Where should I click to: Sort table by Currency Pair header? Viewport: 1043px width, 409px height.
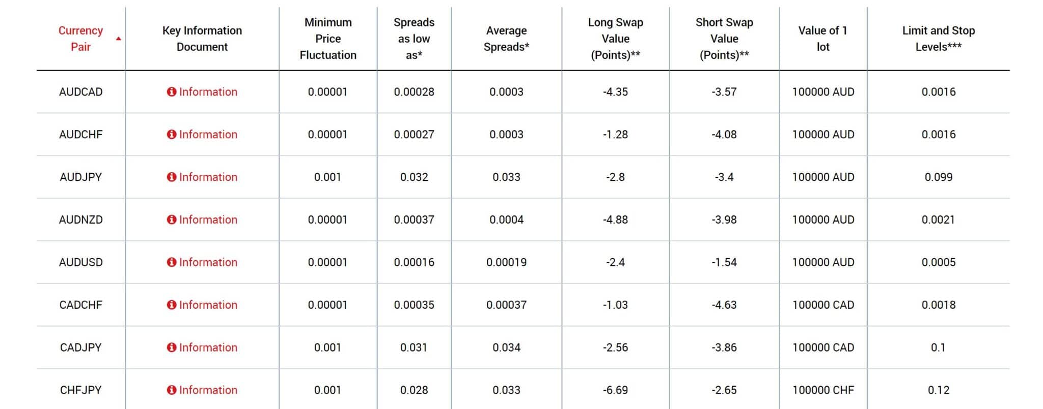[x=80, y=39]
